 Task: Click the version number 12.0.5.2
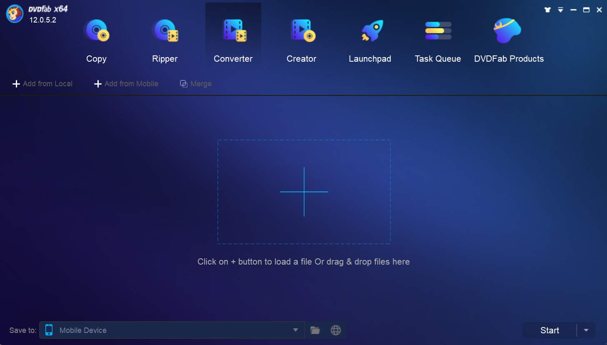point(43,20)
